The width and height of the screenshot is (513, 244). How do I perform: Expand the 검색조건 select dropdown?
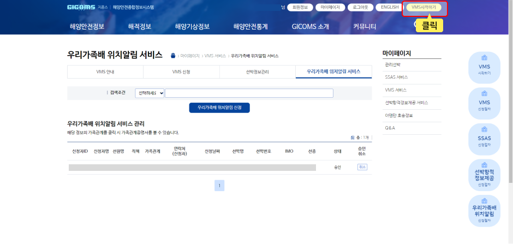[x=150, y=93]
